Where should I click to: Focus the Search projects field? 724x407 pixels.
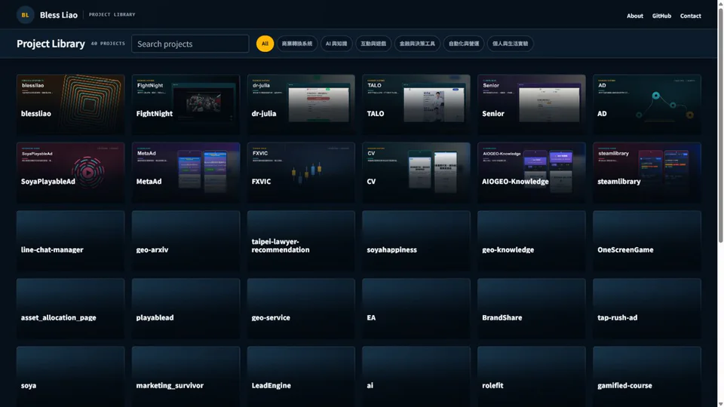(190, 44)
